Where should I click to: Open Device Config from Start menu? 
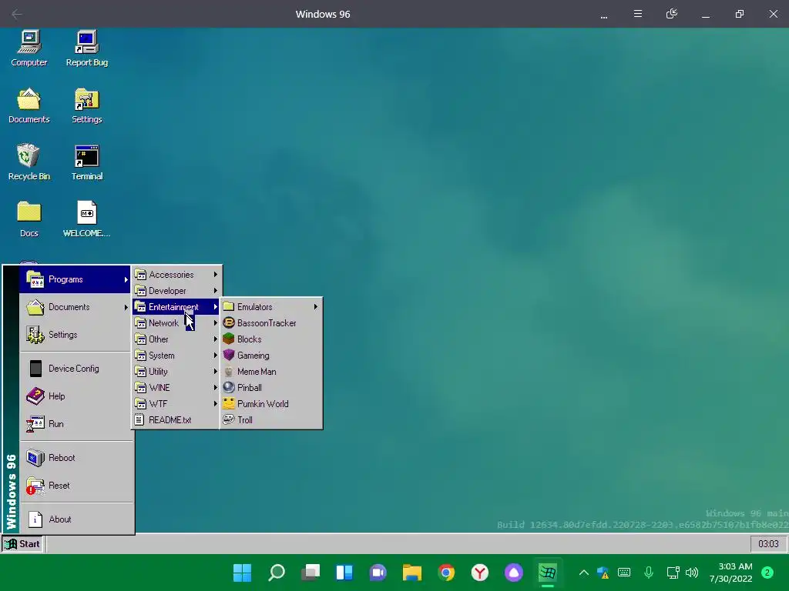[x=76, y=369]
